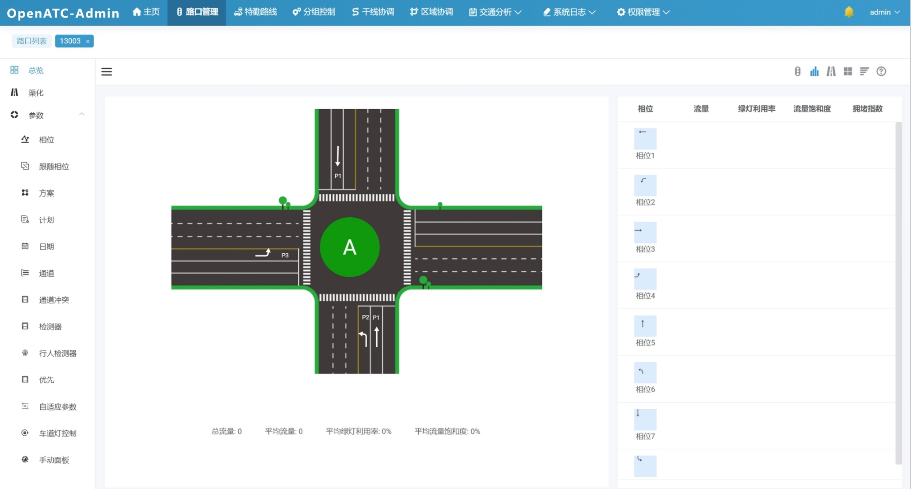Viewport: 911px width, 489px height.
Task: Click the help question mark icon
Action: 881,71
